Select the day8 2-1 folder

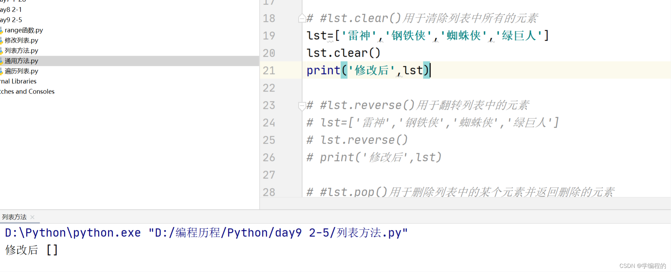[x=11, y=10]
